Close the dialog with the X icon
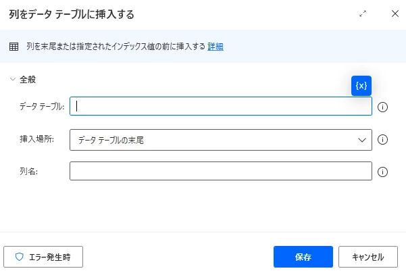 (x=395, y=14)
